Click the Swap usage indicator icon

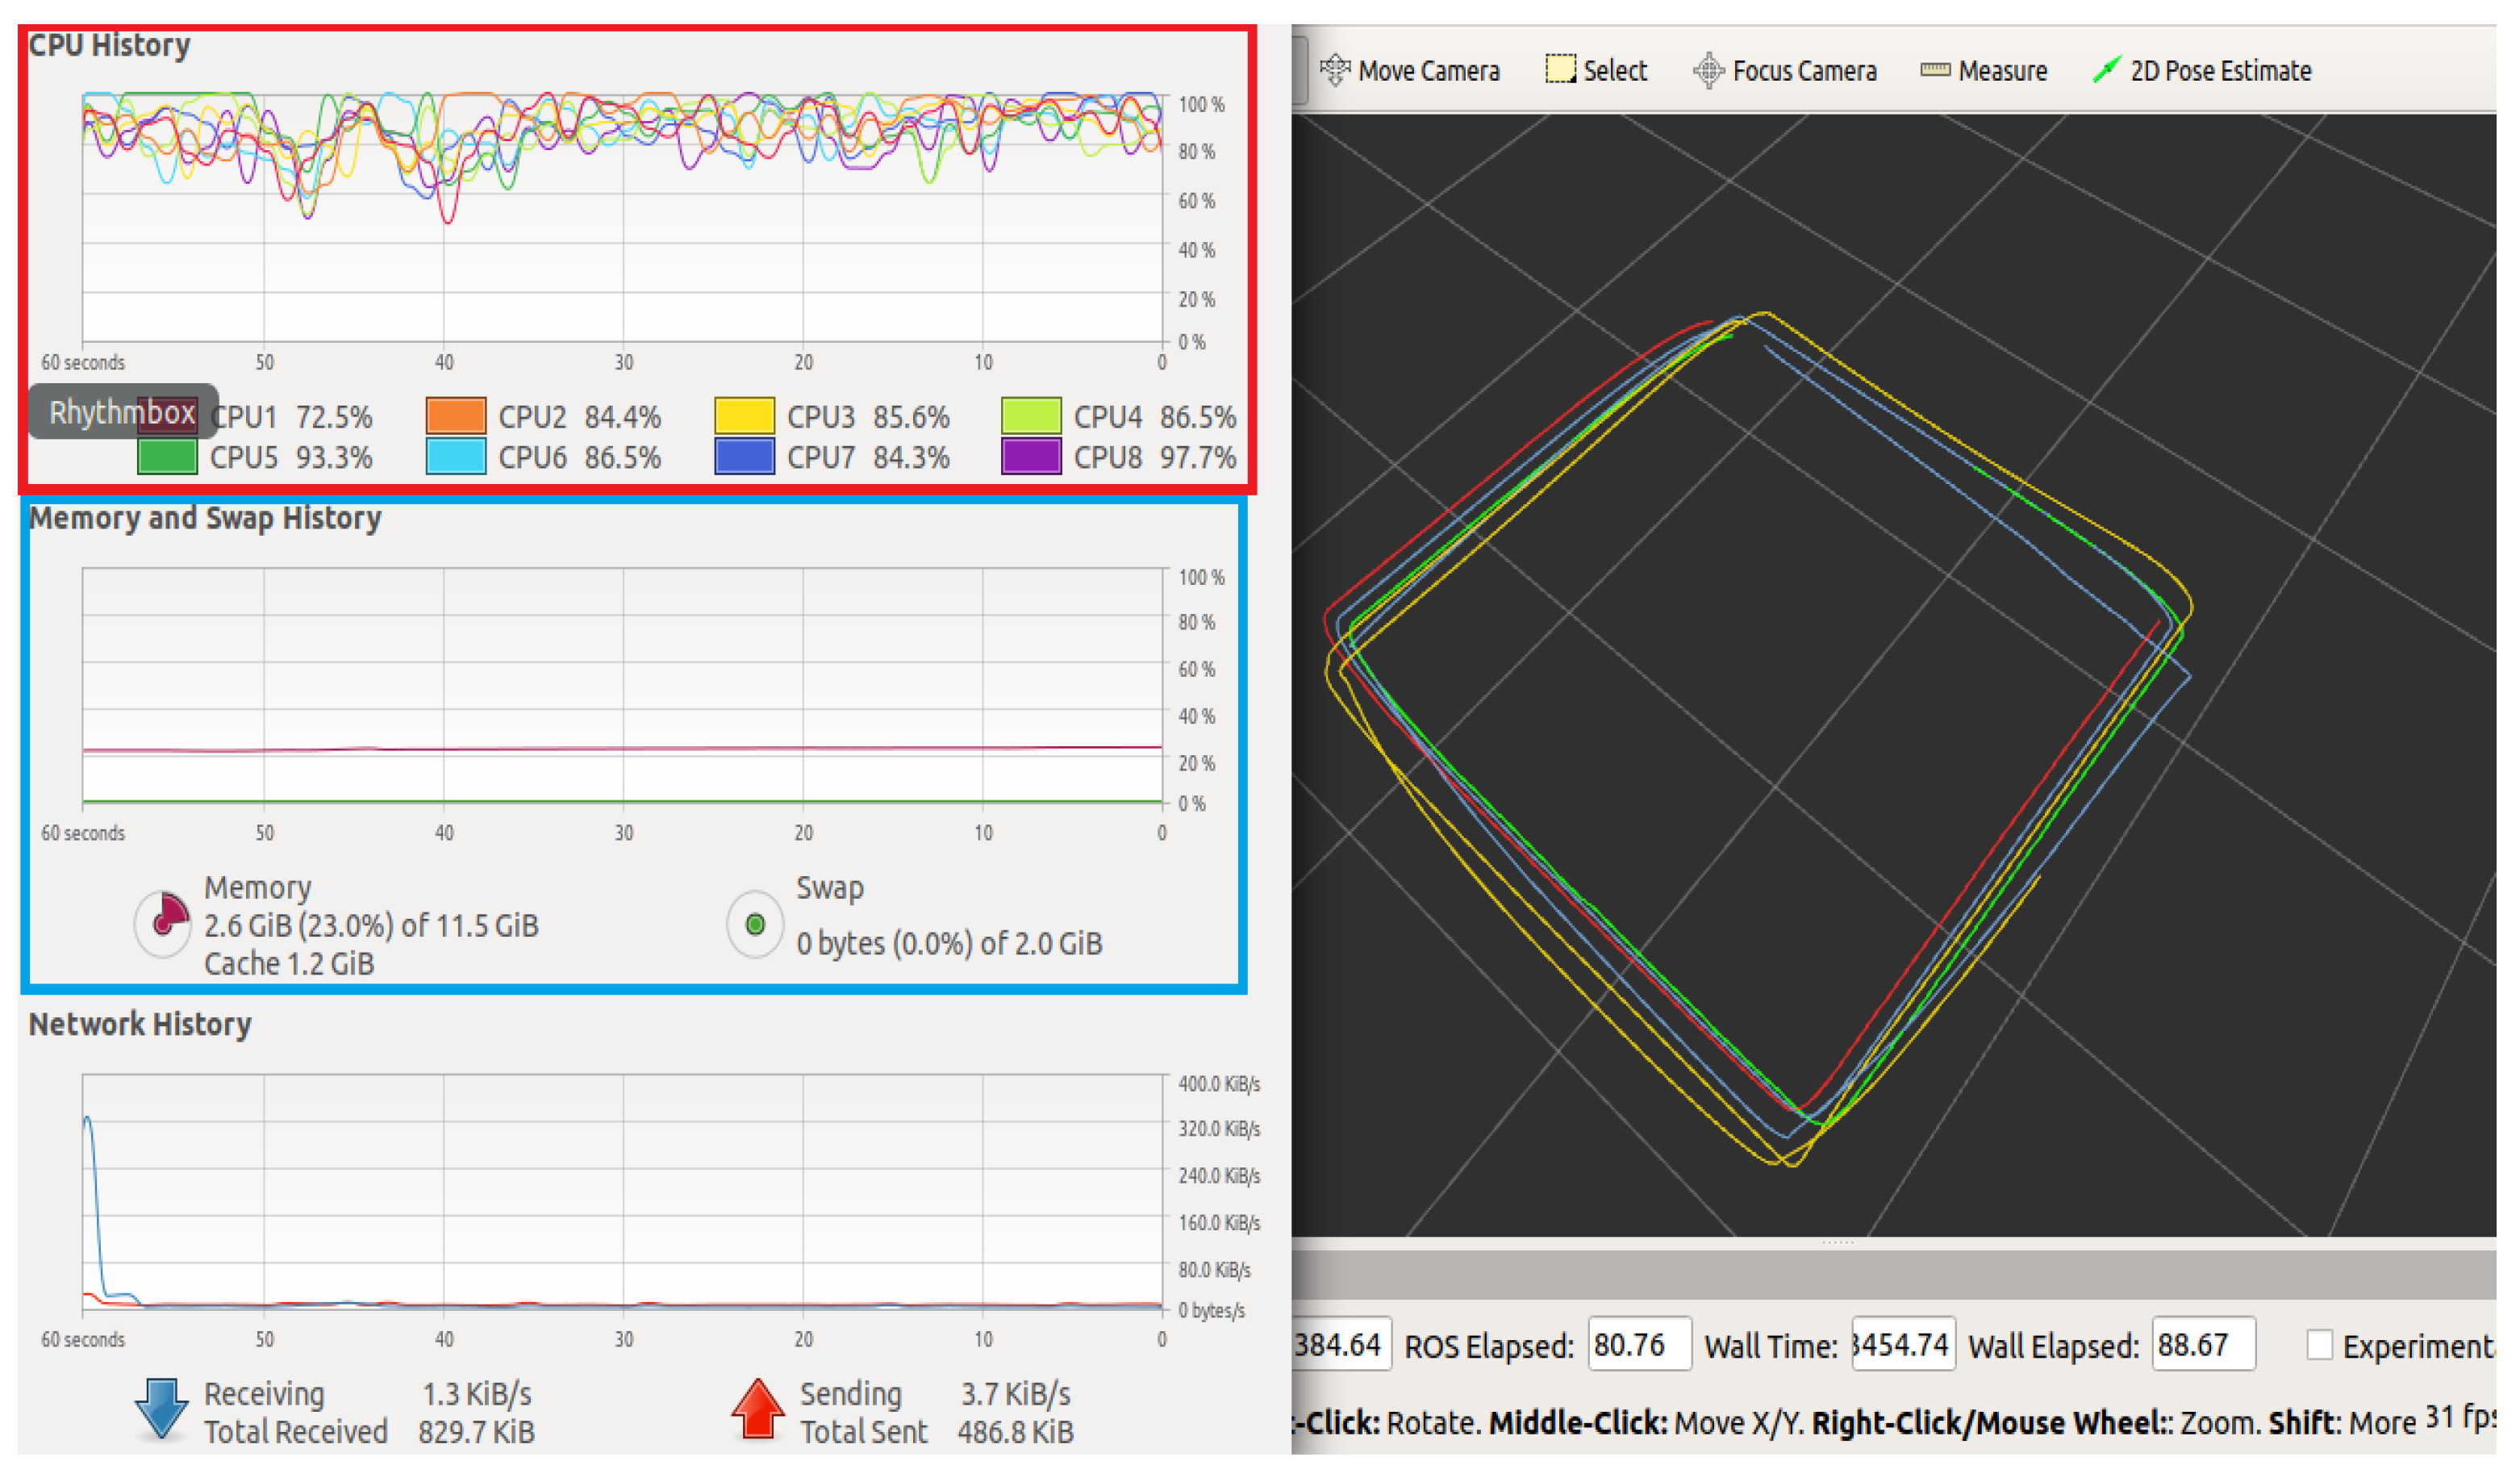click(x=755, y=924)
